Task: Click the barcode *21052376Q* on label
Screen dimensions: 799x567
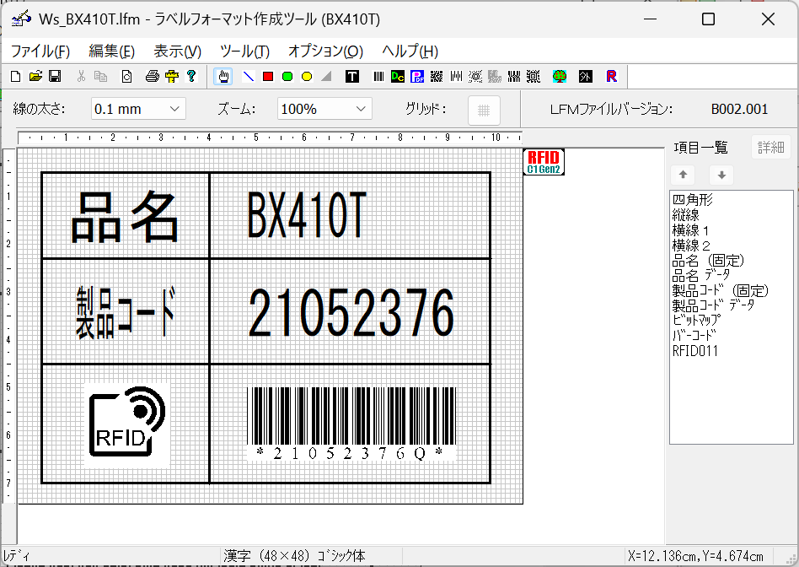Action: [x=351, y=424]
